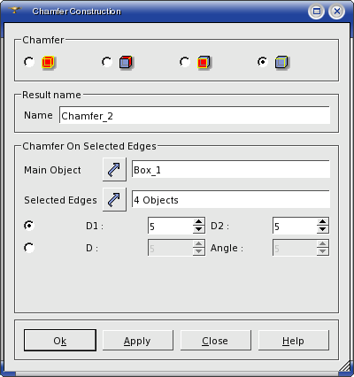The height and width of the screenshot is (377, 354).
Task: Select the all-edges red cube chamfer icon
Action: pos(49,63)
